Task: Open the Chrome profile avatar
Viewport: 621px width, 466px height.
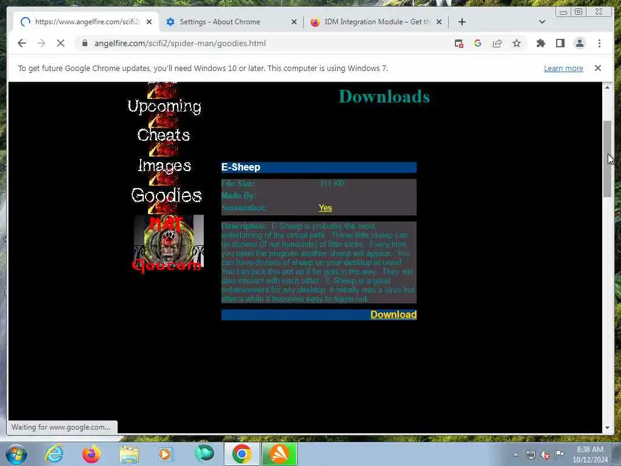Action: 579,43
